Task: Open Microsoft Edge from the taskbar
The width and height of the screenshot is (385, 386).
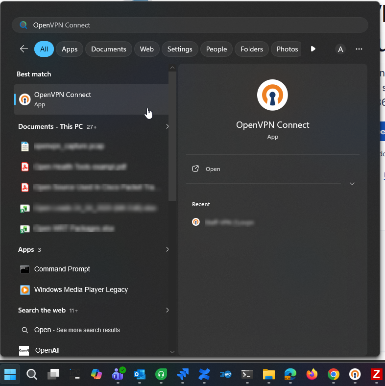Action: tap(290, 374)
